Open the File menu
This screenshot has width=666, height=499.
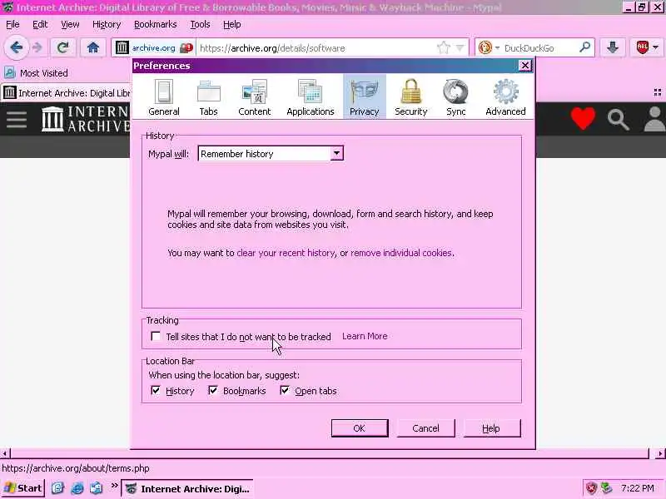(12, 25)
